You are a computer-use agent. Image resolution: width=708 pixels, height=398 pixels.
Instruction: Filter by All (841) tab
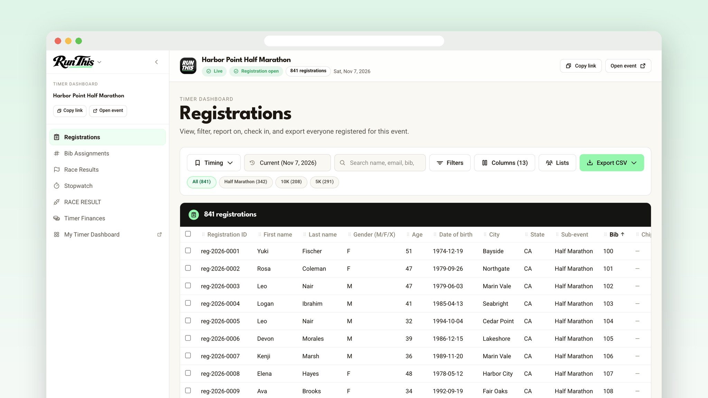click(x=202, y=182)
